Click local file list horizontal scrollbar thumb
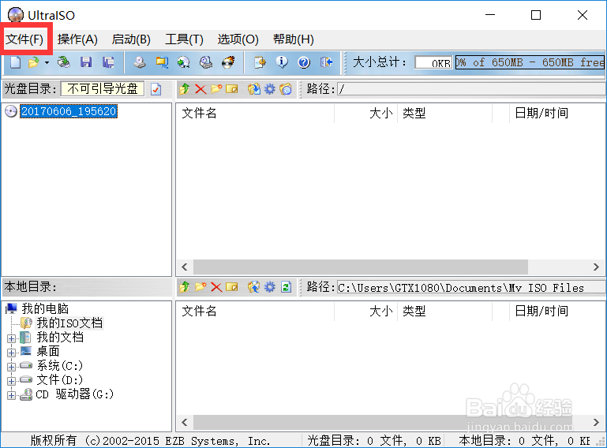607x448 pixels. pyautogui.click(x=383, y=423)
